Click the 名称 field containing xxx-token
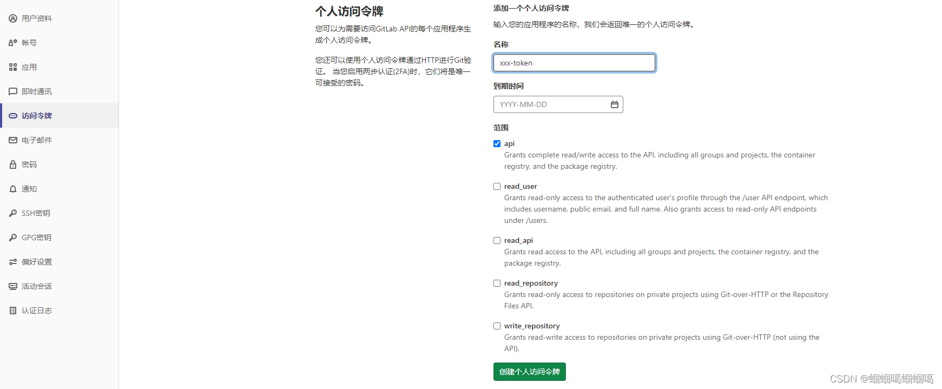The width and height of the screenshot is (942, 389). [x=574, y=62]
